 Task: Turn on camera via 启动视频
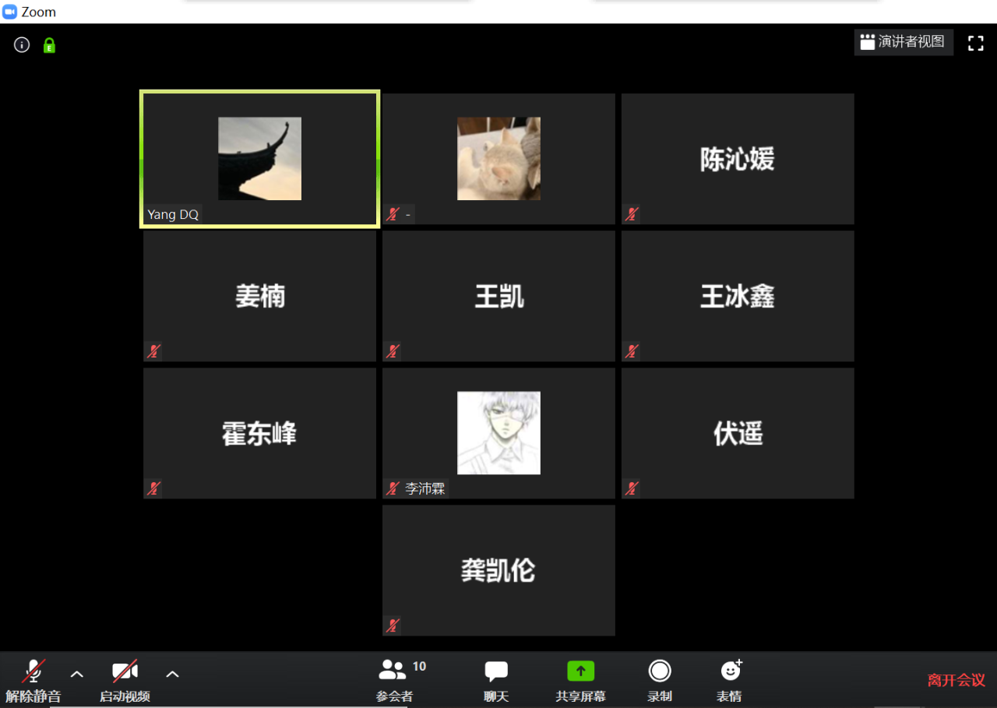[x=125, y=680]
